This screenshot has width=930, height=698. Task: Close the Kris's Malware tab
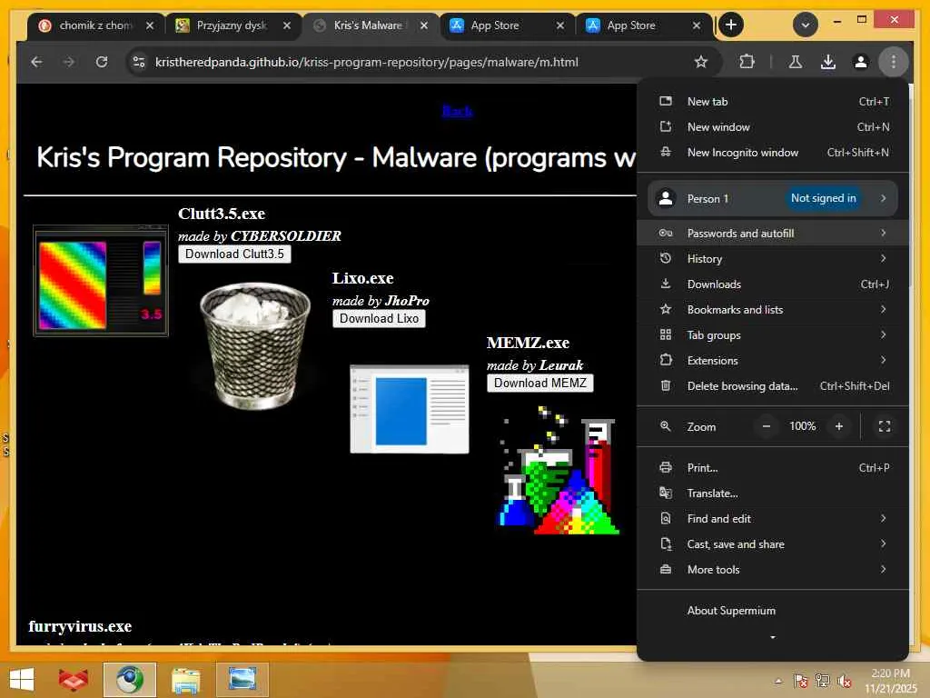[x=423, y=25]
